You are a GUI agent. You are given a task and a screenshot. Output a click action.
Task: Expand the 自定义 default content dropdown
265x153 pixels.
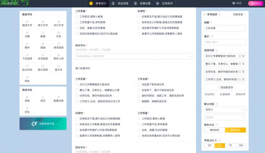click(x=225, y=110)
